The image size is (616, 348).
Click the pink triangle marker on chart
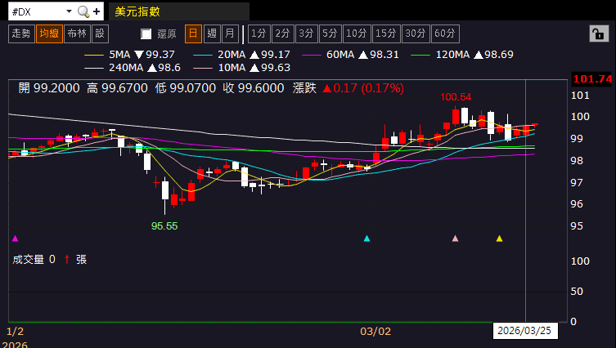pyautogui.click(x=456, y=239)
